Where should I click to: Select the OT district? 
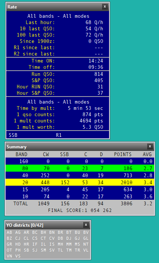9,250
